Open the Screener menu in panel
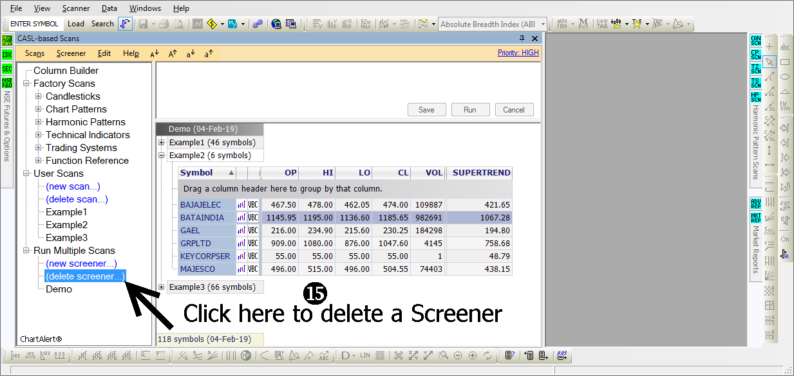This screenshot has height=376, width=794. [x=71, y=53]
